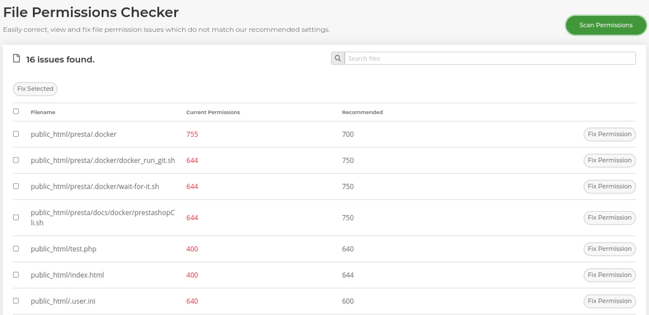Click the wait-for-it.sh filename text
Viewport: 649px width, 315px height.
click(95, 186)
